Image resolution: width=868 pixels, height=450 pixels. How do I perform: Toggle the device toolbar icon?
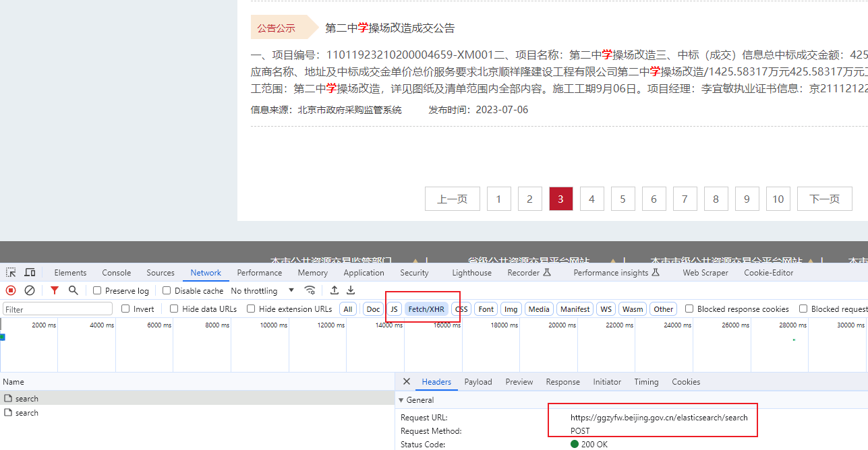[30, 273]
